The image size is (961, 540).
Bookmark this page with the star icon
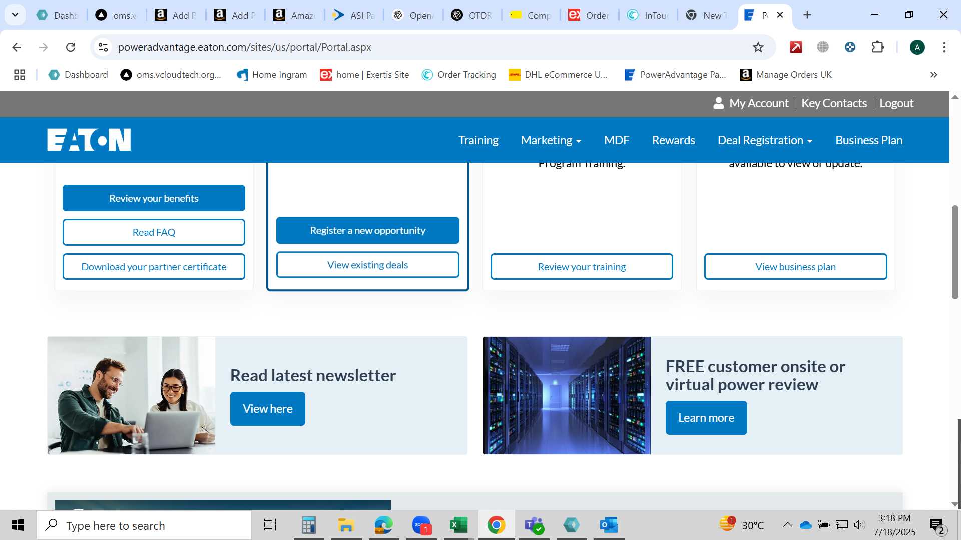(758, 47)
